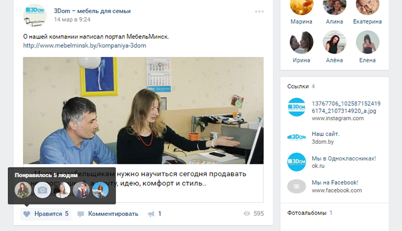Like the post with heart icon
This screenshot has width=402, height=231.
[x=27, y=214]
